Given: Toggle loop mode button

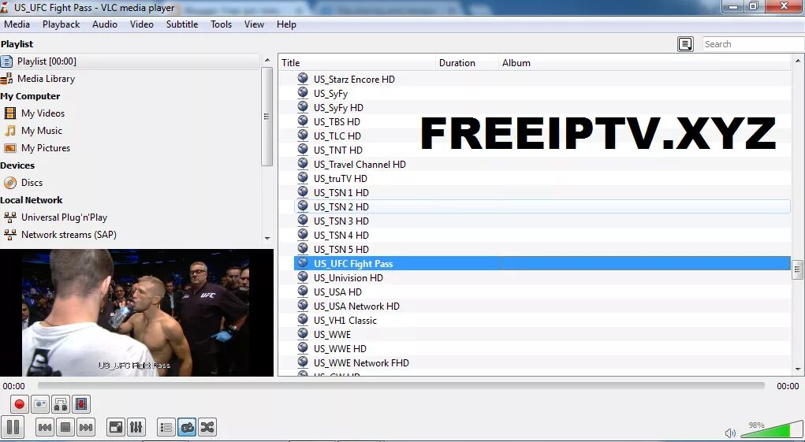Looking at the screenshot, I should click(x=187, y=427).
